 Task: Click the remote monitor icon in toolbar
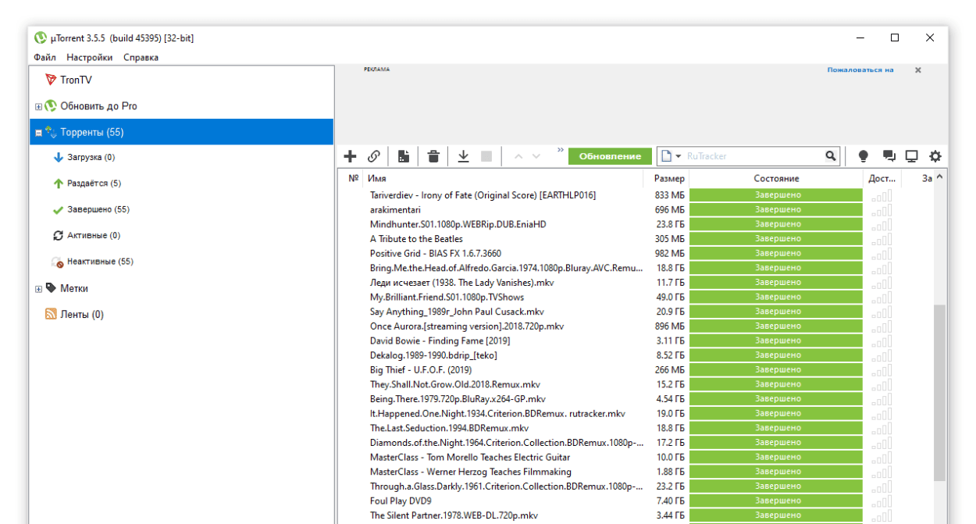click(x=911, y=156)
